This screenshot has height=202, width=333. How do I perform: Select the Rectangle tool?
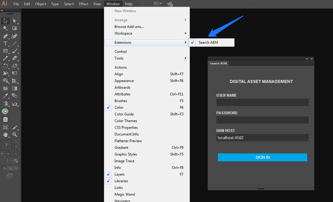pos(5,51)
